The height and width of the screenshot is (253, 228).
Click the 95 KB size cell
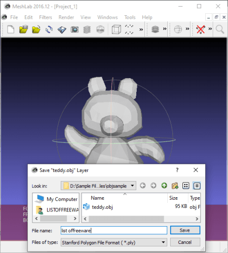point(181,206)
